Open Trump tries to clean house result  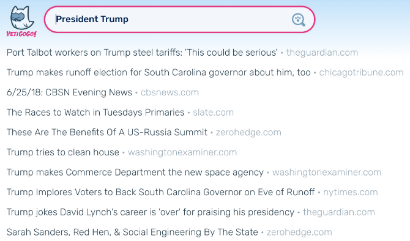click(x=63, y=152)
